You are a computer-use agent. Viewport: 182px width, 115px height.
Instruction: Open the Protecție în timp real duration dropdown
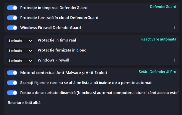pos(20,40)
